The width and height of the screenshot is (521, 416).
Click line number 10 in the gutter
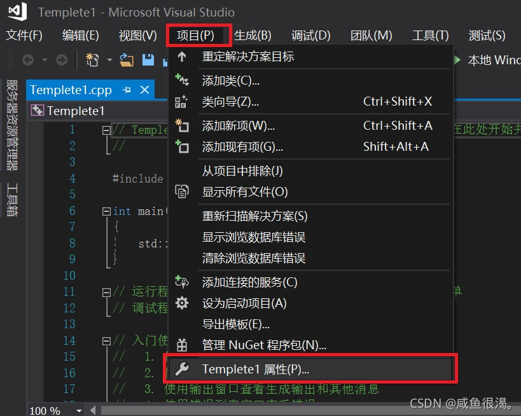69,276
